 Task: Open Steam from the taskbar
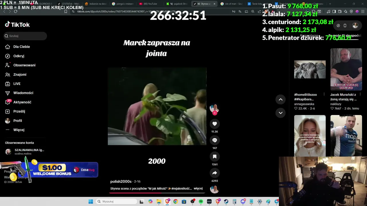[226, 201]
